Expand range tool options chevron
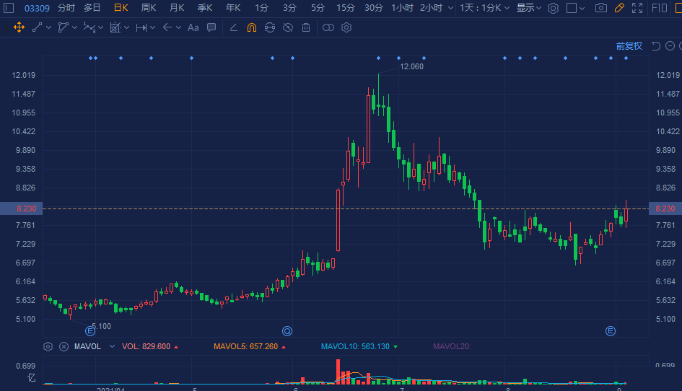This screenshot has height=391, width=682. tap(152, 27)
